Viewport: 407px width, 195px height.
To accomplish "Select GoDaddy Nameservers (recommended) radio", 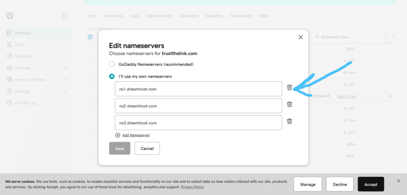I will (x=112, y=64).
